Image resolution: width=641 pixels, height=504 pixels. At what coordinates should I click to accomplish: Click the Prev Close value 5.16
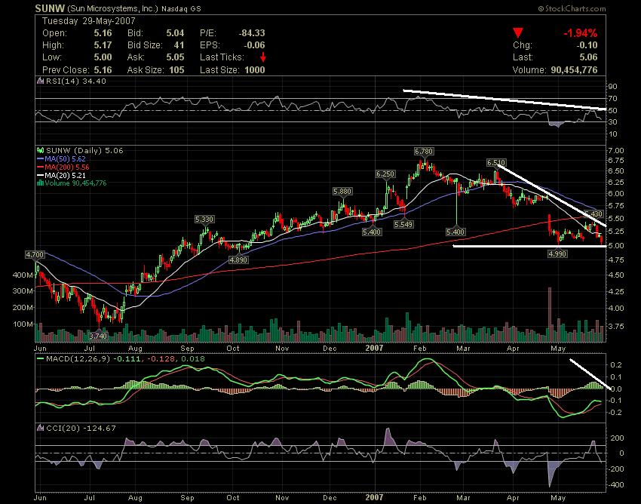[x=103, y=70]
